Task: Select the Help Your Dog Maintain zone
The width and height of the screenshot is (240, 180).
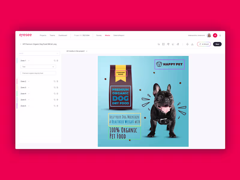Action: pos(124,119)
